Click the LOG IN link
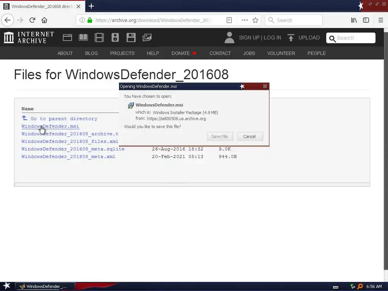 tap(272, 38)
